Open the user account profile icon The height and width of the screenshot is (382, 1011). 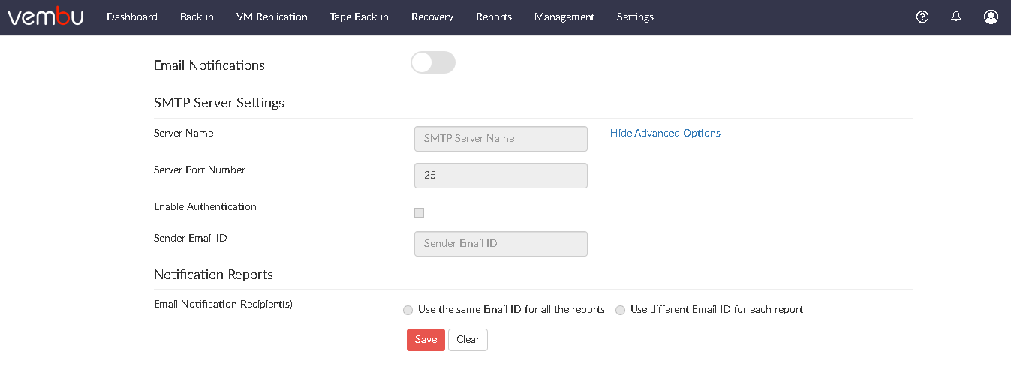(991, 17)
